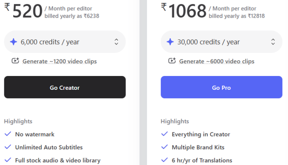This screenshot has width=288, height=165.
Task: Click the video clip icon near ~1200 clips
Action: coord(16,61)
